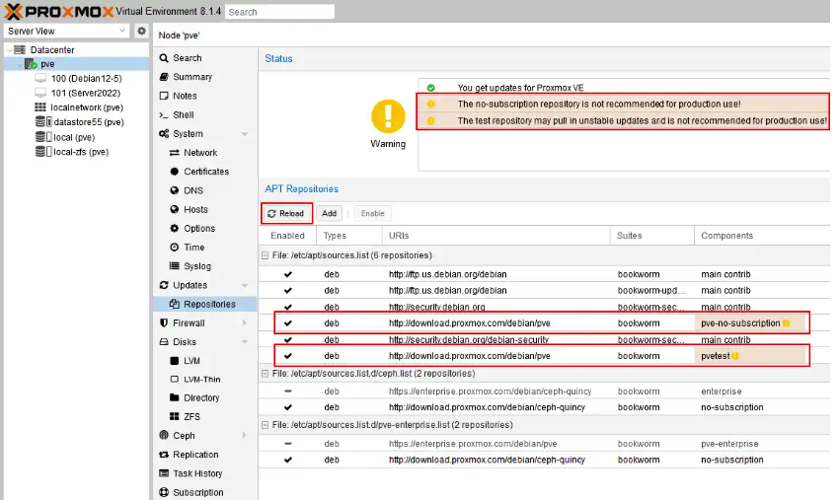Click the Syslog list icon
Viewport: 839px width, 500px height.
tap(175, 265)
